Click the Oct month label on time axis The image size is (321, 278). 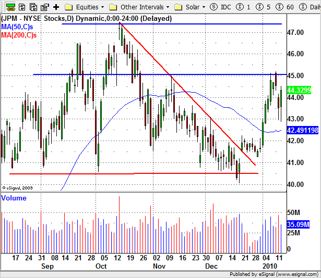(x=101, y=267)
